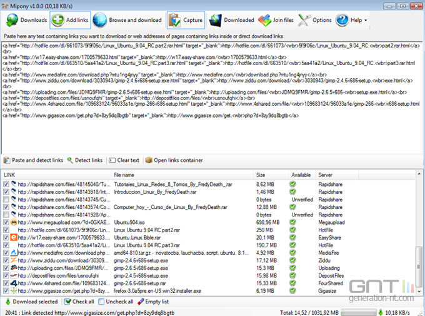Click the Open links container box icon
The height and width of the screenshot is (316, 425).
click(149, 160)
